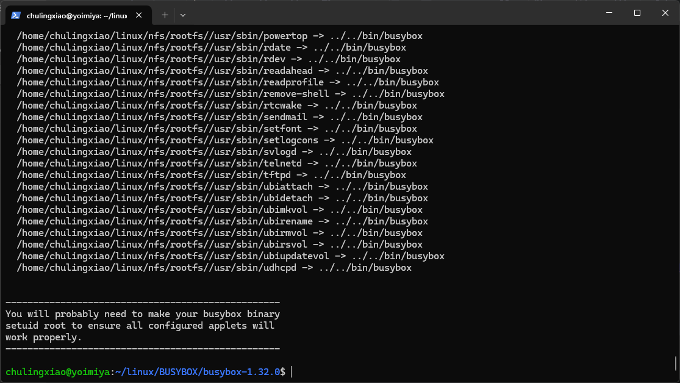Screen dimensions: 680x383
Task: Click the green chulingxiao@yoimiya prompt text
Action: [58, 372]
